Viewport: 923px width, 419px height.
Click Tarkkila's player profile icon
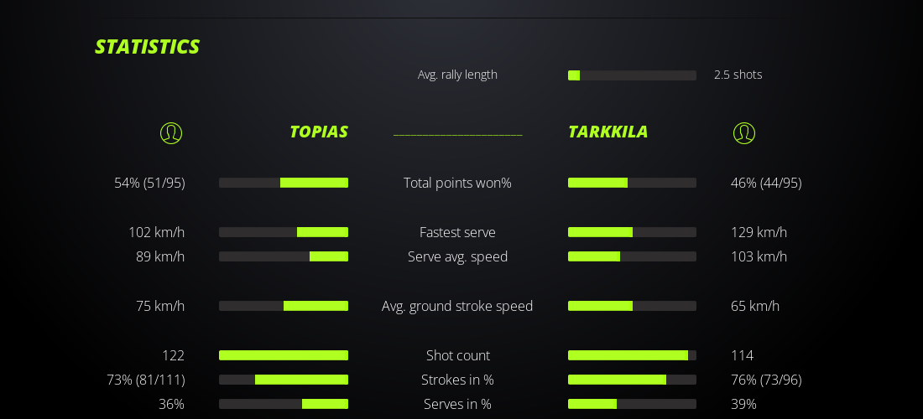744,132
